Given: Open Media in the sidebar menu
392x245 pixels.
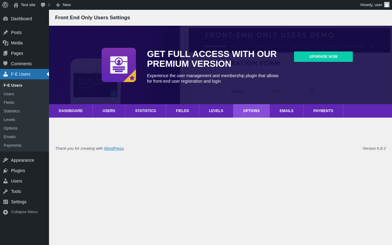Looking at the screenshot, I should [x=24, y=43].
